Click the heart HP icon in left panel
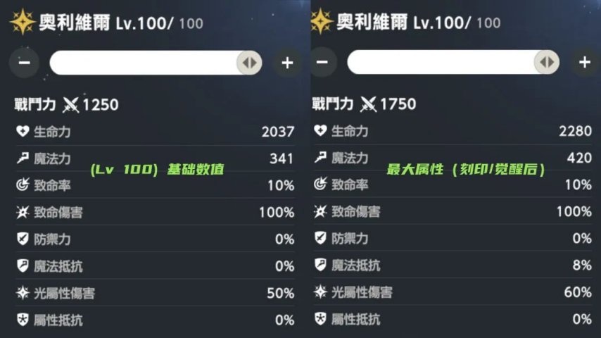This screenshot has width=601, height=338. (x=23, y=132)
